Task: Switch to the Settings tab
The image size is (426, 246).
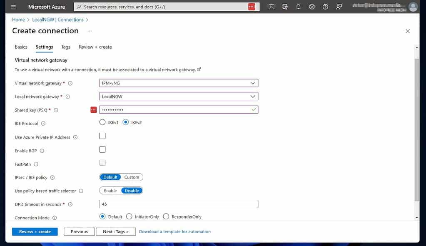Action: click(44, 47)
